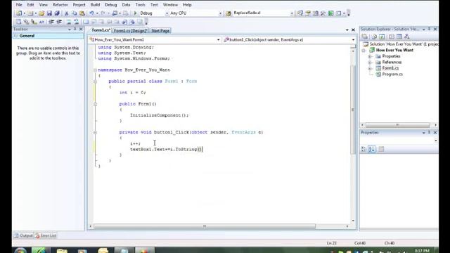Click View Designer icon in Solution Explorer
The image size is (450, 253).
399,37
